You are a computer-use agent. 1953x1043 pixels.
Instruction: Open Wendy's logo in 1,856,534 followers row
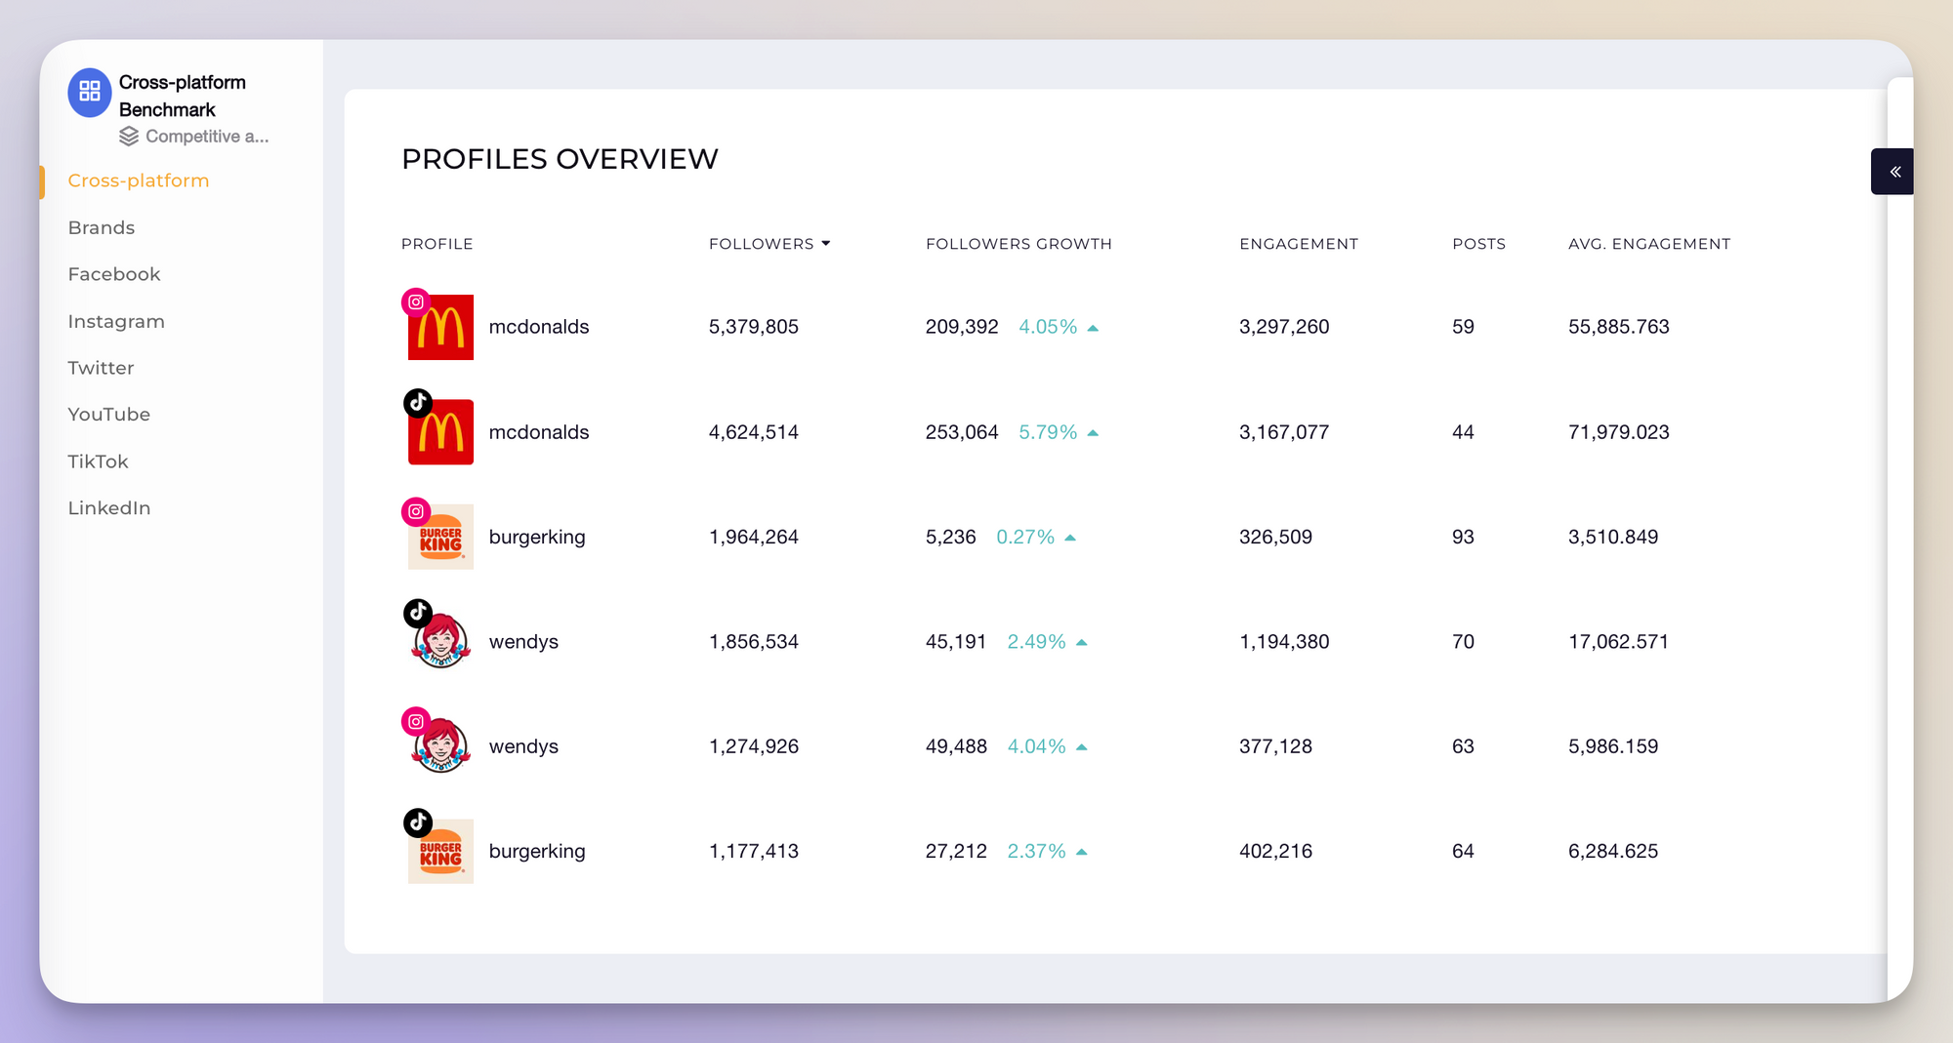click(440, 641)
